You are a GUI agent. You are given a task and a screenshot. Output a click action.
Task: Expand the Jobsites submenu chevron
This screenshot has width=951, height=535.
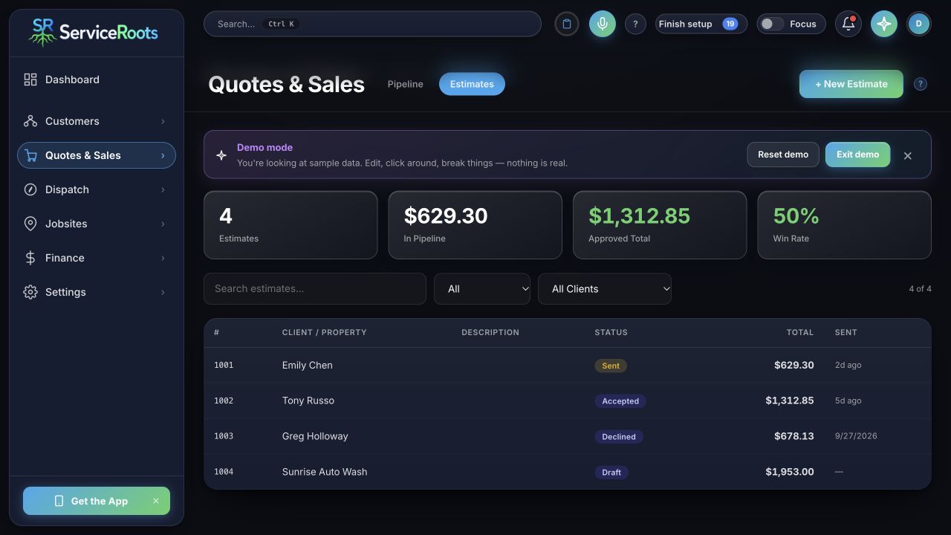[163, 224]
